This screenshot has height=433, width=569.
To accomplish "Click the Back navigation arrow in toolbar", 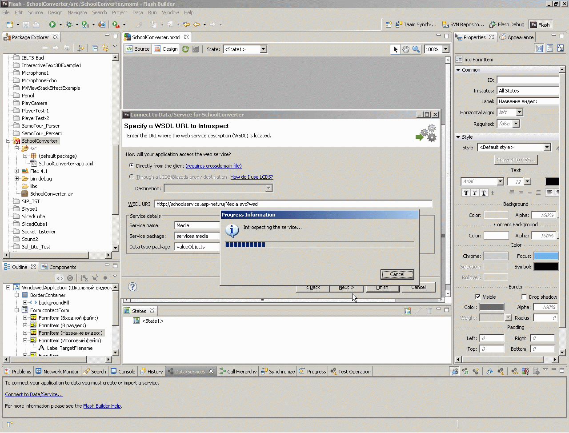I will [196, 24].
